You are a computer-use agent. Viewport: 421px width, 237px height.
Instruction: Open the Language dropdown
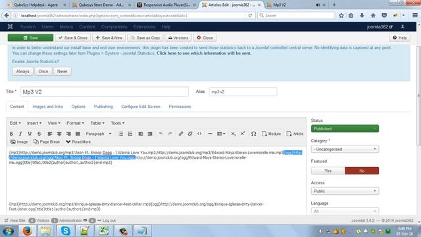click(345, 211)
